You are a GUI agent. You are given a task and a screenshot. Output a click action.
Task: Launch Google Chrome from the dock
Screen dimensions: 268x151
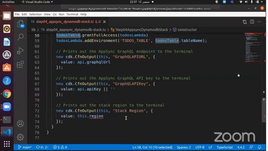click(7, 94)
